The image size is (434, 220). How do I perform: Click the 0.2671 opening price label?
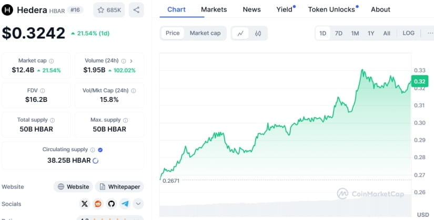tap(171, 181)
